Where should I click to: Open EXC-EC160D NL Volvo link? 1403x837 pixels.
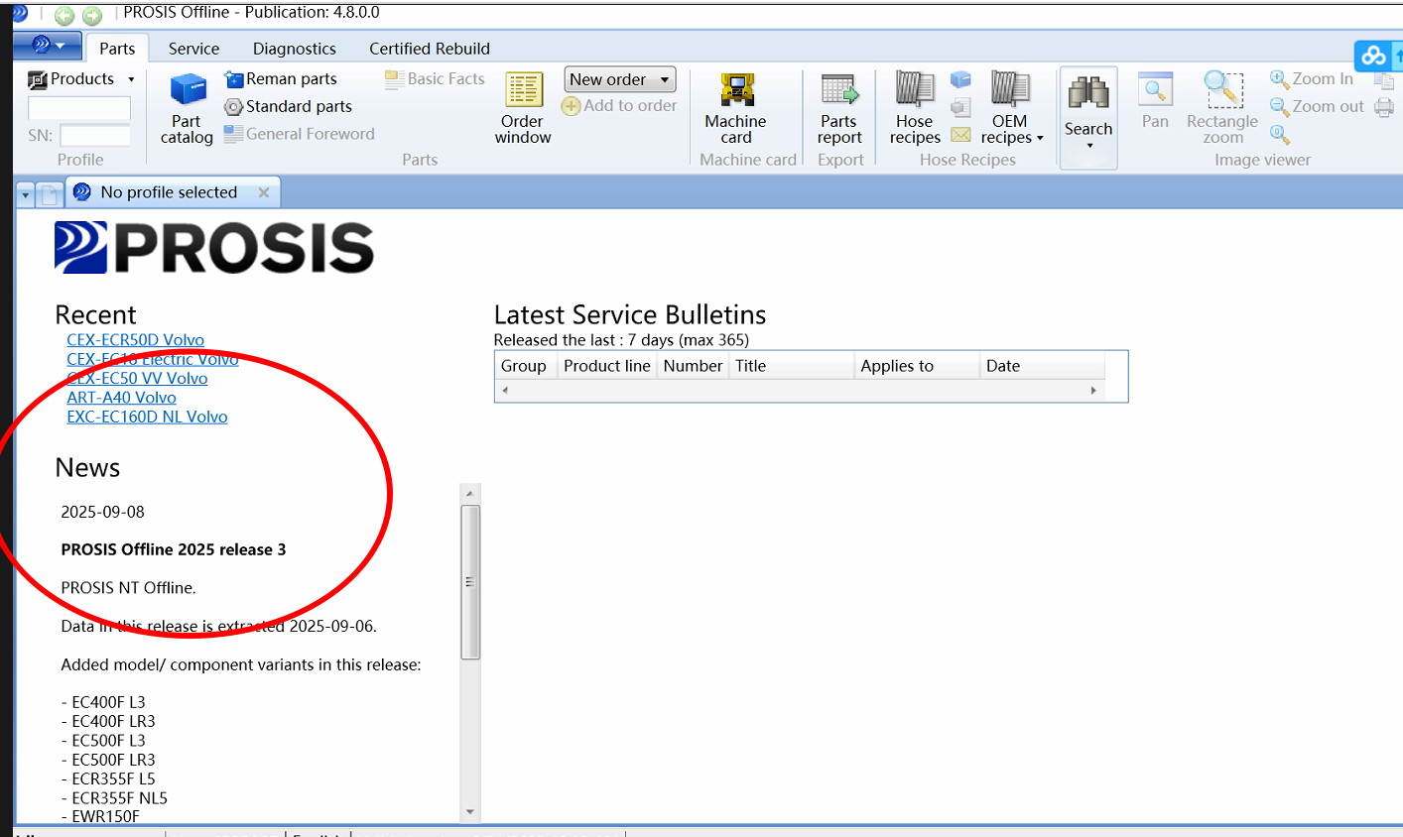(147, 418)
